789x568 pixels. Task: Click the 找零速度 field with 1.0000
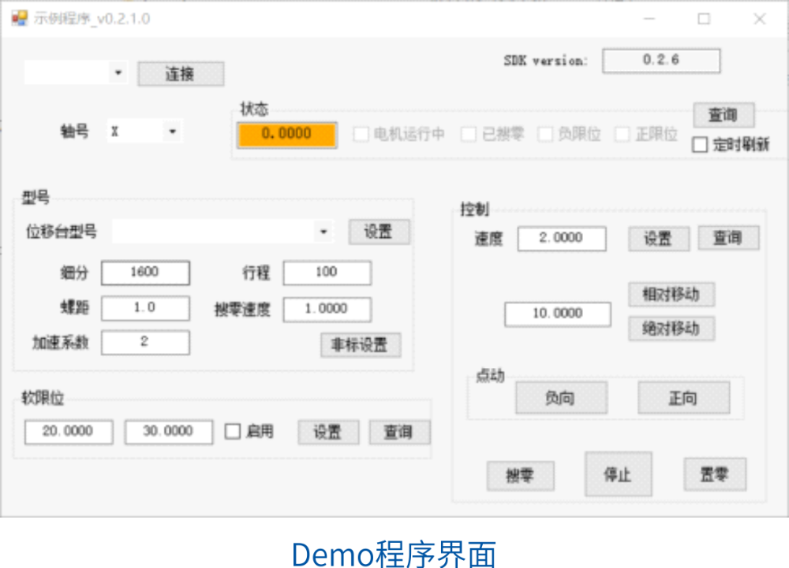(x=327, y=309)
